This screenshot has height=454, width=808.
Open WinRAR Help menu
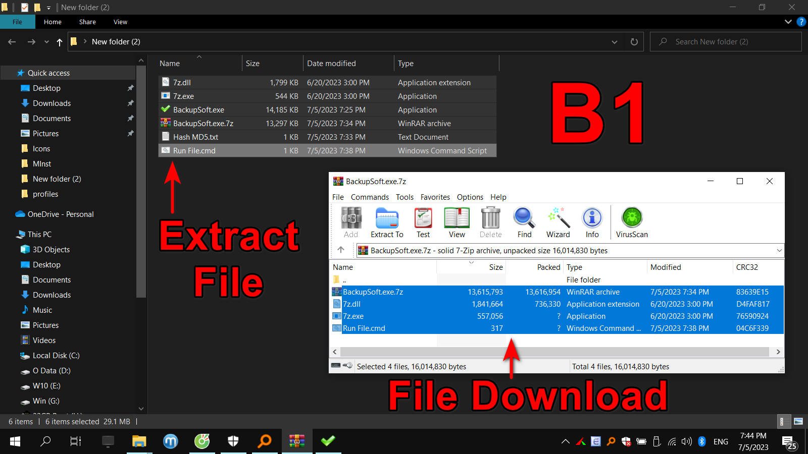(498, 197)
